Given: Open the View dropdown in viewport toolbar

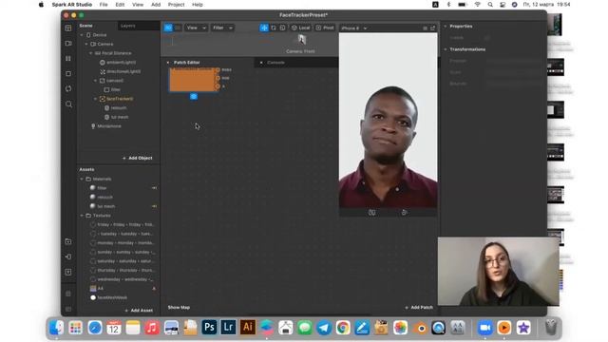Looking at the screenshot, I should (x=197, y=28).
